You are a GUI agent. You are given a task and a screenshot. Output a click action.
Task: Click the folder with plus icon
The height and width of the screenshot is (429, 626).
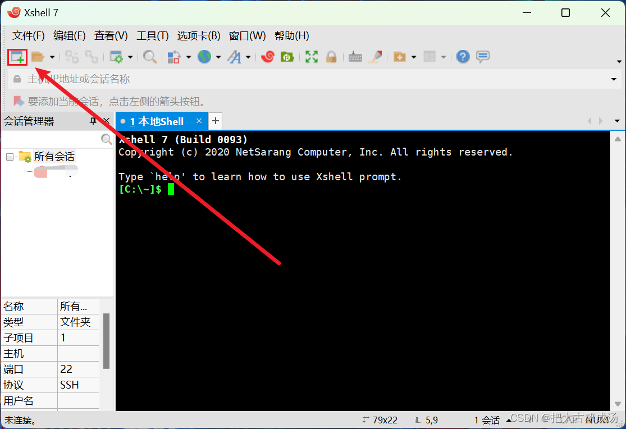(399, 57)
